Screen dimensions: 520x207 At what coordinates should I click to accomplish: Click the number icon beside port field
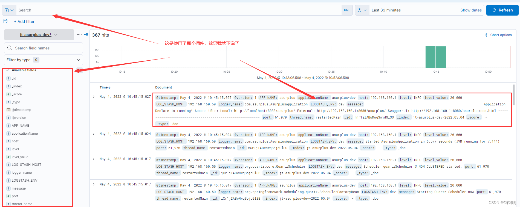8,196
